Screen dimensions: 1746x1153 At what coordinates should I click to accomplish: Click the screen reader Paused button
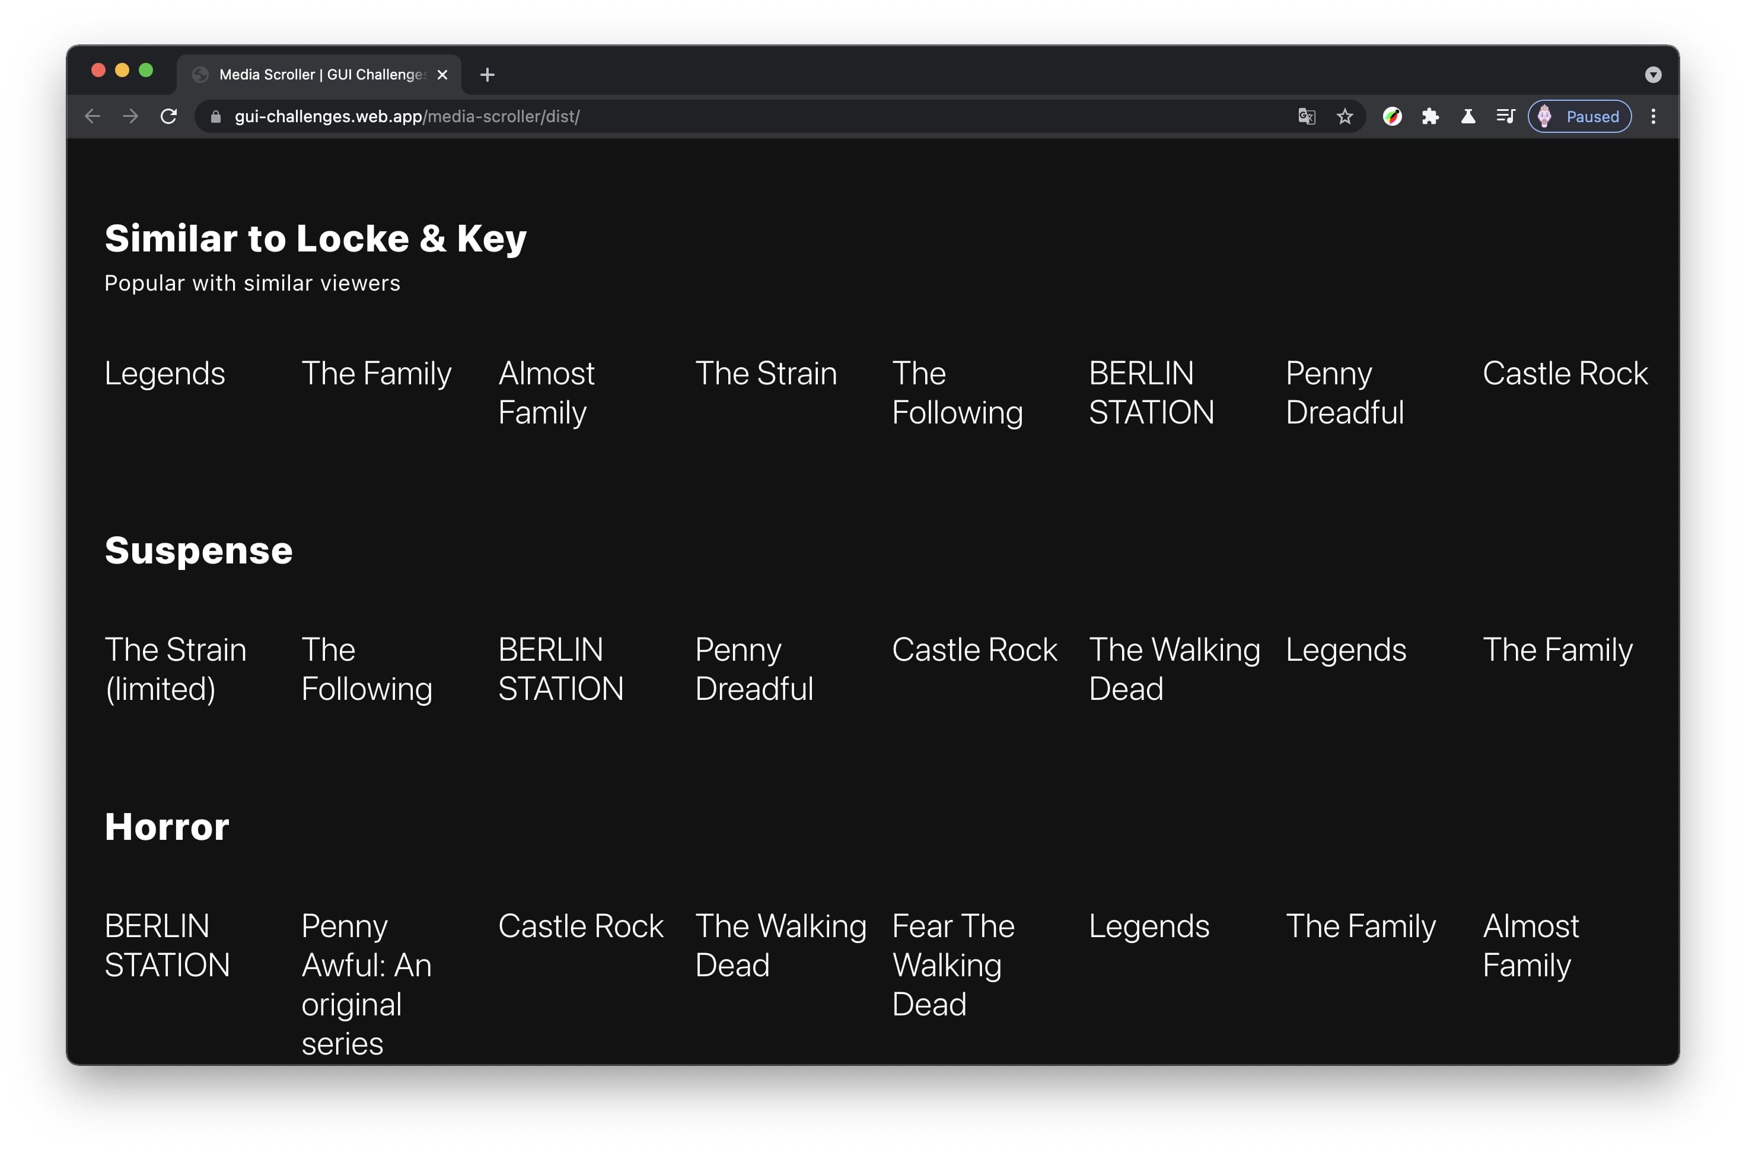pyautogui.click(x=1580, y=117)
